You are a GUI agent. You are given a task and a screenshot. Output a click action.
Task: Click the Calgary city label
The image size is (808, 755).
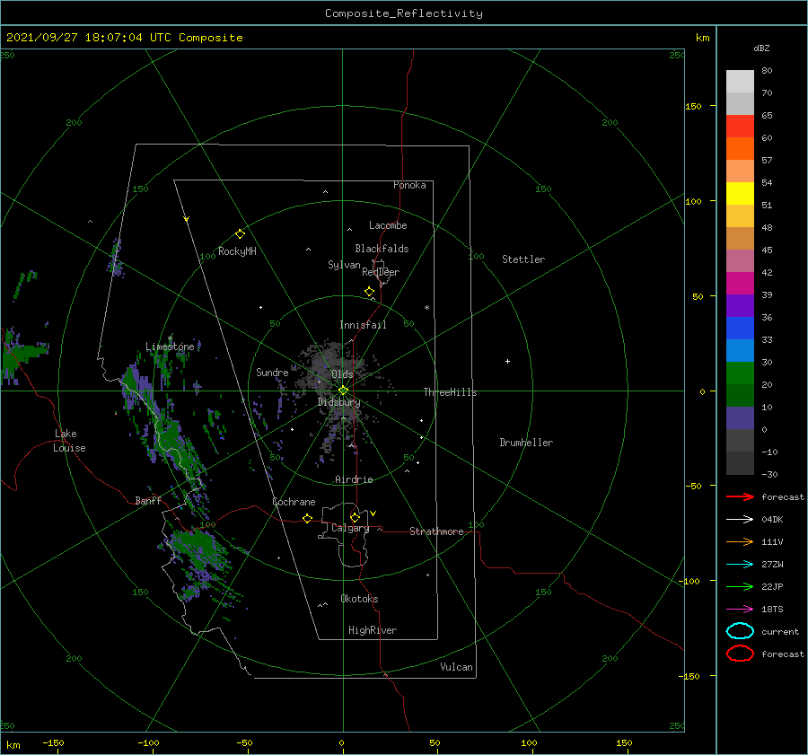click(x=350, y=528)
